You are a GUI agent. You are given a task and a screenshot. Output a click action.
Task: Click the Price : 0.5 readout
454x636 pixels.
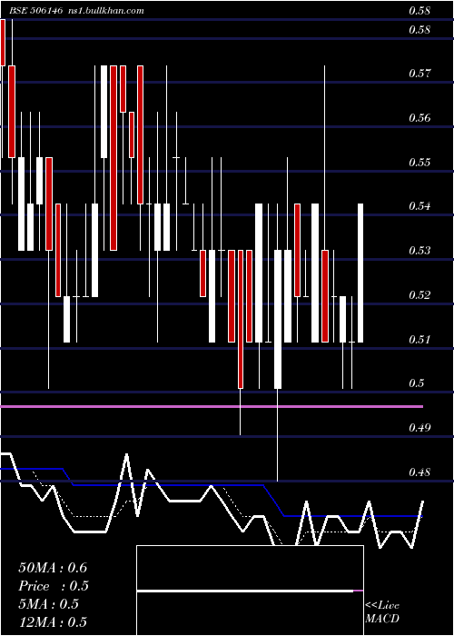click(54, 586)
